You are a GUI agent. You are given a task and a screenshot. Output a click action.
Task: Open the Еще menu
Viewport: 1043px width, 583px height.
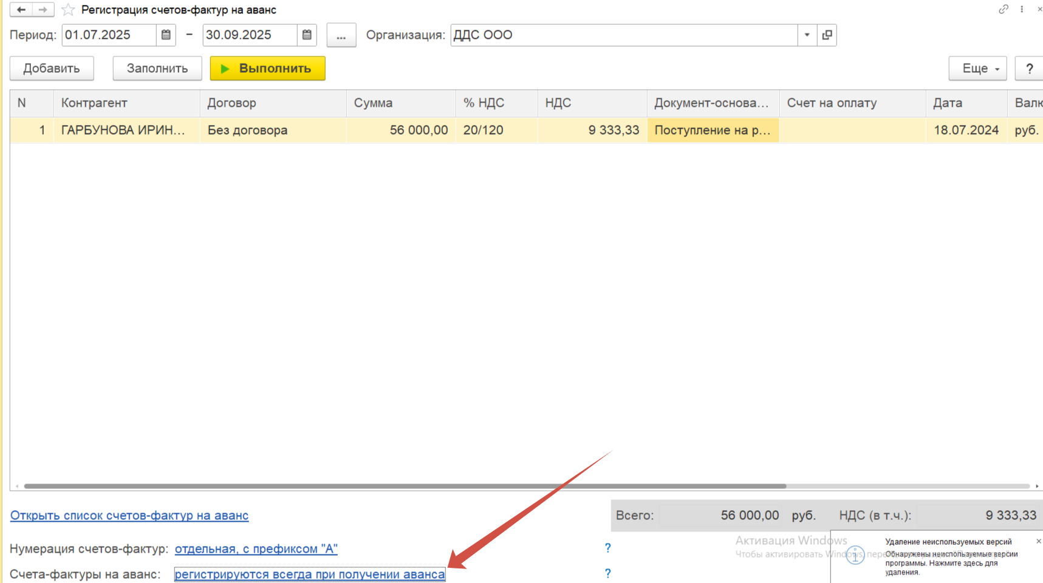977,69
